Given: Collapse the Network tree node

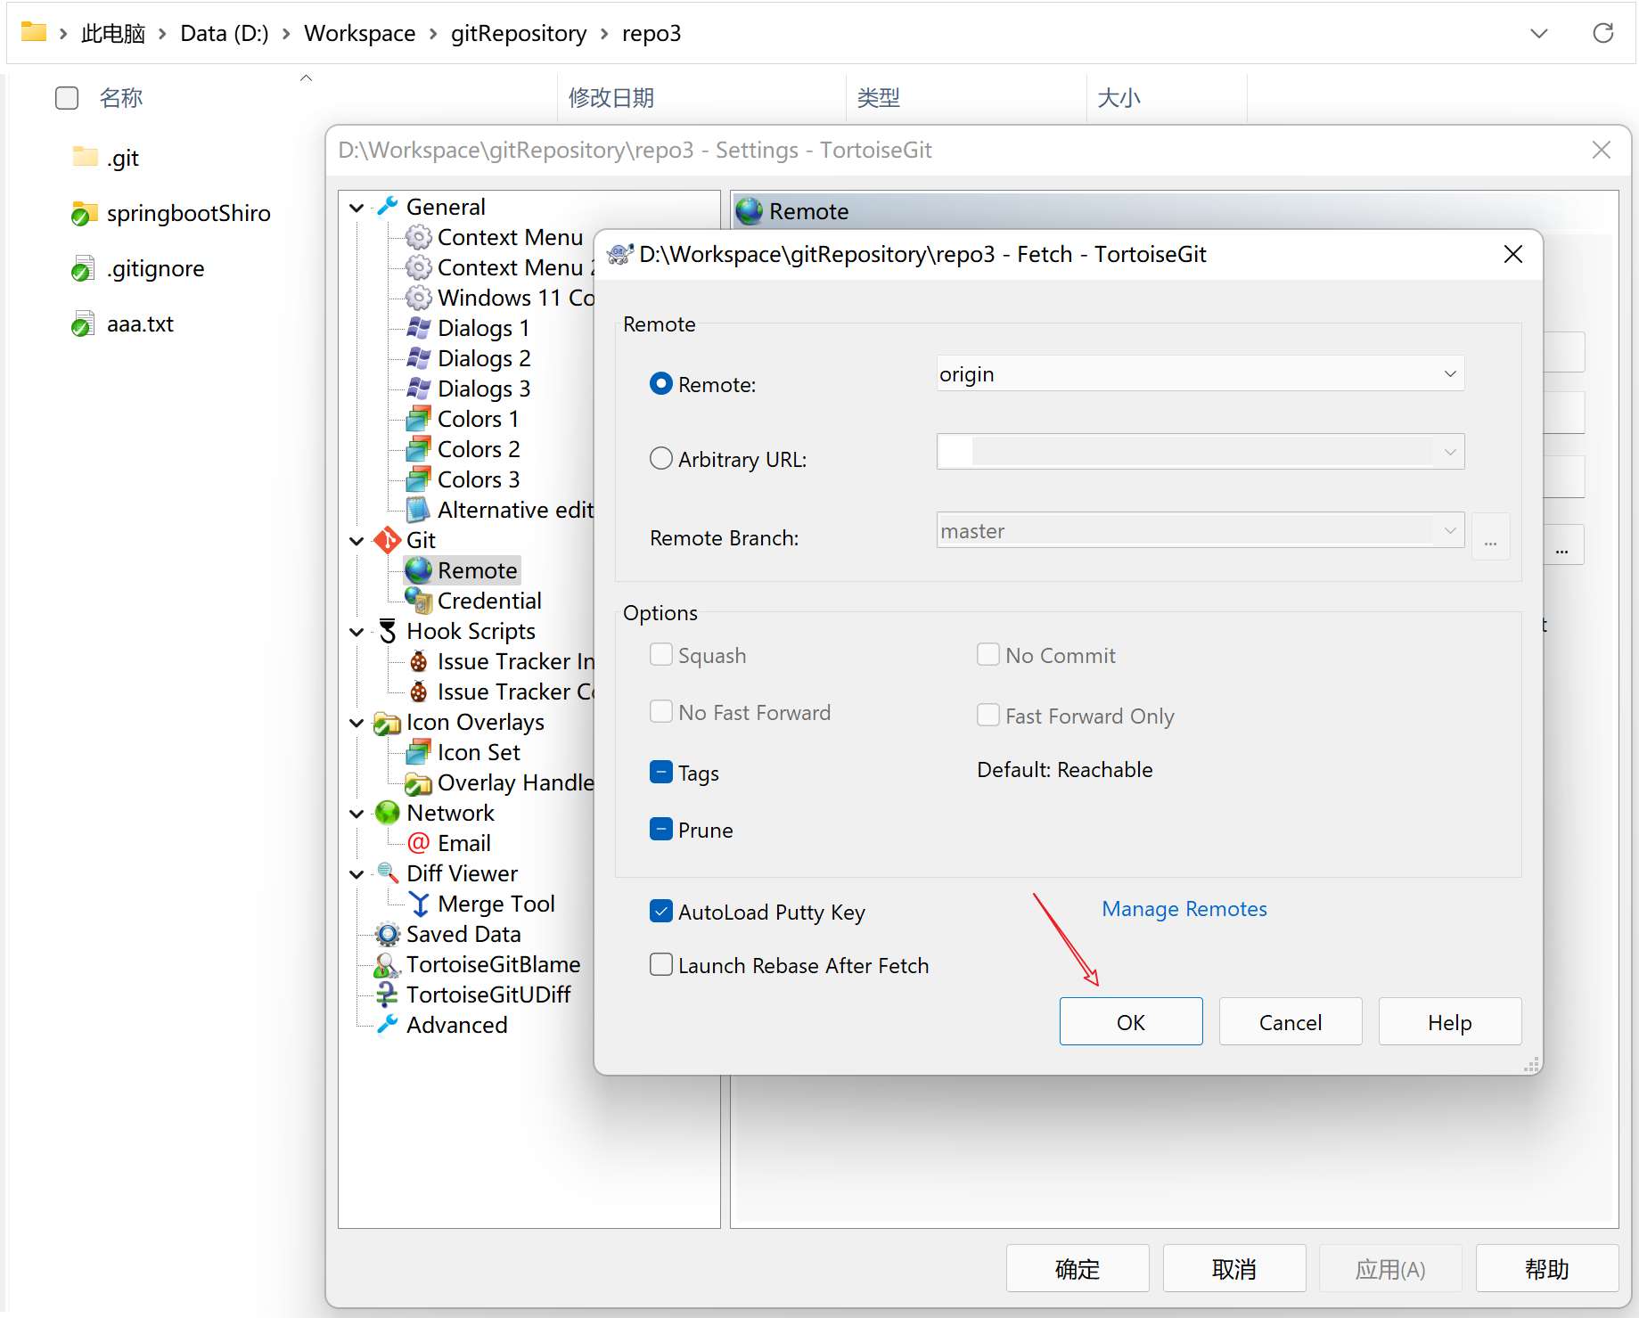Looking at the screenshot, I should (356, 814).
